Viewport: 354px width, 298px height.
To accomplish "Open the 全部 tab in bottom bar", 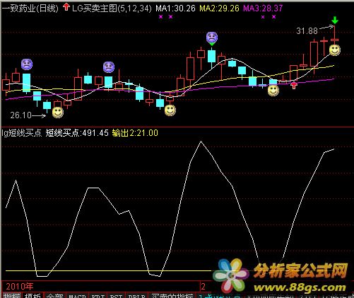I will [x=55, y=296].
